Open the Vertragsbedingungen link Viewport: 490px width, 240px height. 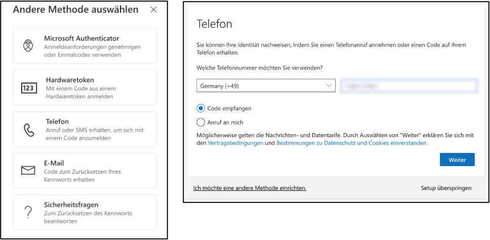coord(235,143)
